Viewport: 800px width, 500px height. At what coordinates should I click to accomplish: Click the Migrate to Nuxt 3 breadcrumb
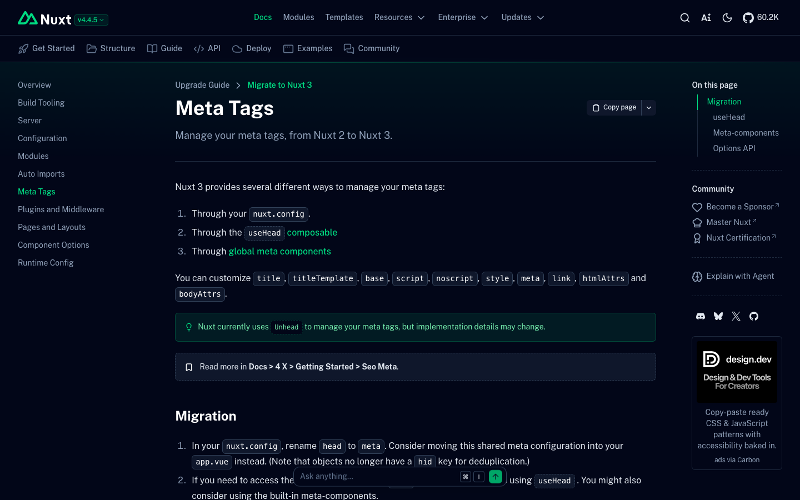click(x=279, y=85)
